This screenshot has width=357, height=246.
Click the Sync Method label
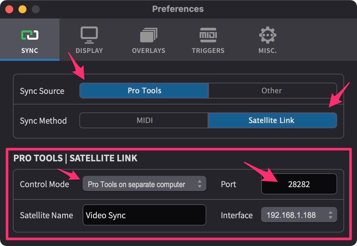click(43, 121)
